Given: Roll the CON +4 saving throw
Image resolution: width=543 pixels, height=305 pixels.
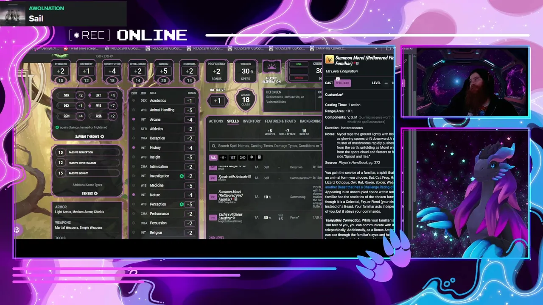Looking at the screenshot, I should 81,116.
